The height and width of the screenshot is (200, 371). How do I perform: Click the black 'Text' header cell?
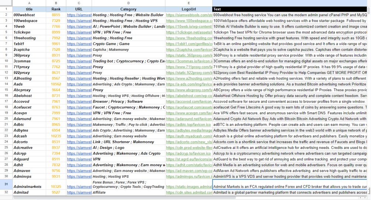coord(290,9)
